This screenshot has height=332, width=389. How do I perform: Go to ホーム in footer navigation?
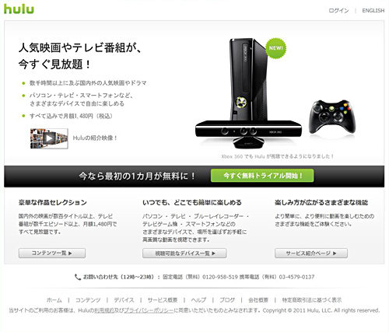coord(54,300)
